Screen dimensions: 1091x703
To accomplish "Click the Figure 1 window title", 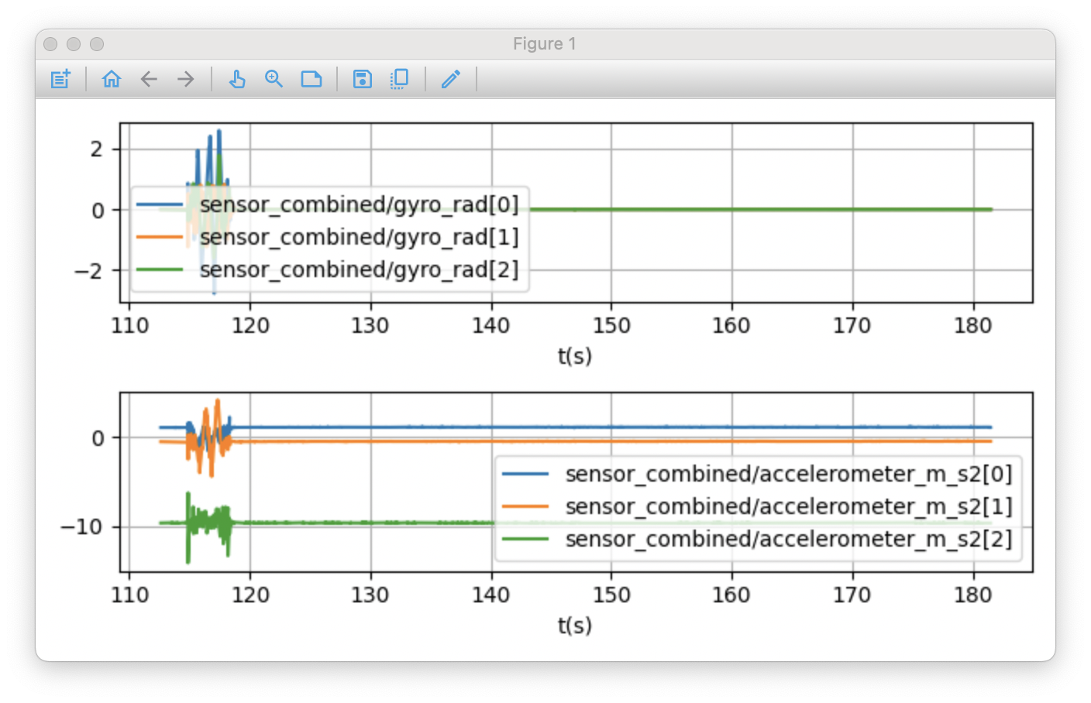I will pyautogui.click(x=545, y=44).
